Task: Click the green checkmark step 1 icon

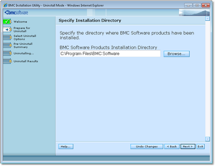Action: (7, 22)
